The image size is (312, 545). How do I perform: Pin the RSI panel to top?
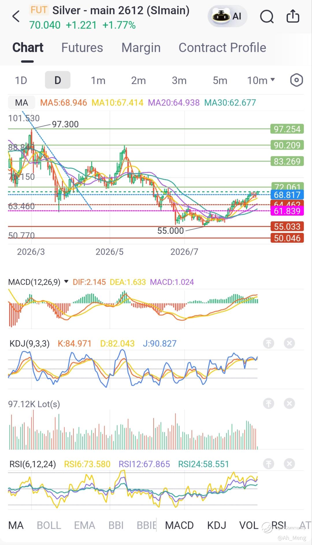(x=269, y=464)
